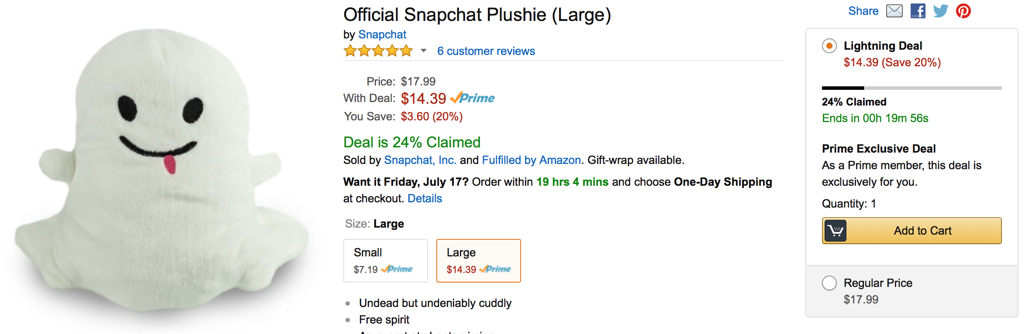Open Fulfilled by Amazon link
The image size is (1029, 334).
coord(532,160)
